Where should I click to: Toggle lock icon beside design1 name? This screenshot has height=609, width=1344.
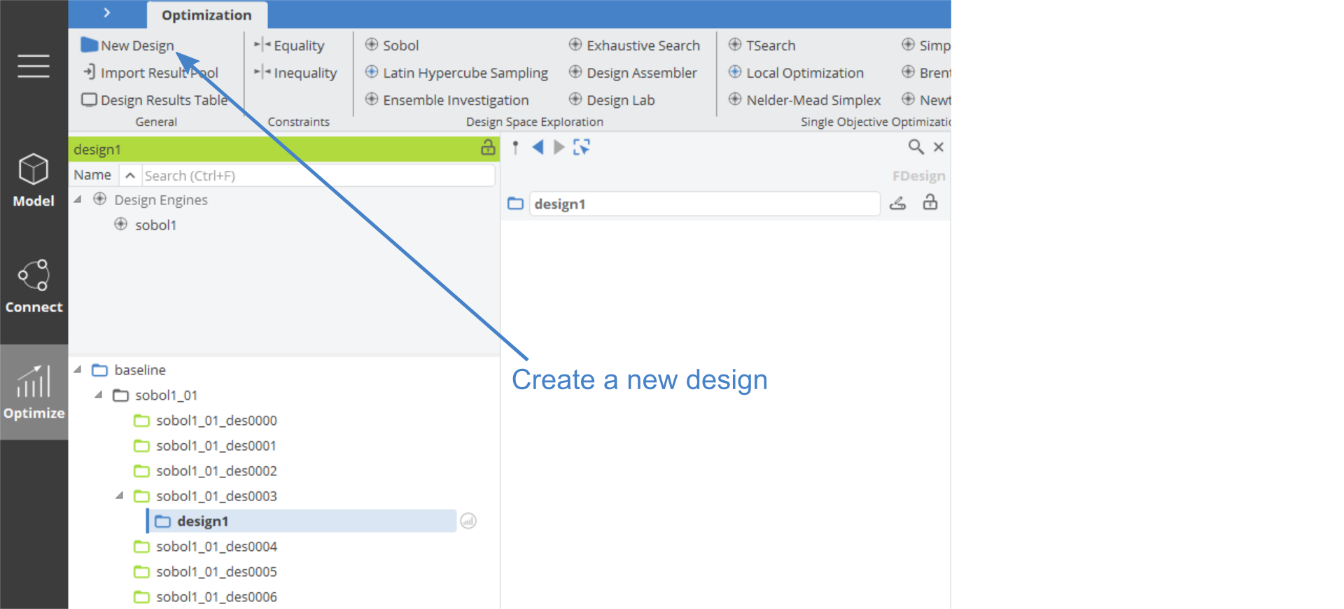click(x=930, y=202)
